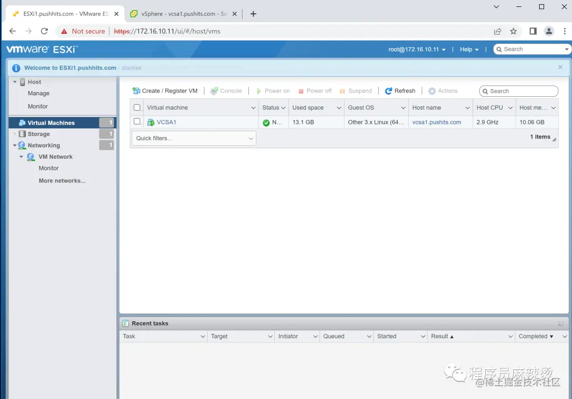Image resolution: width=572 pixels, height=399 pixels.
Task: Sort tasks by the Completed column
Action: pos(535,337)
